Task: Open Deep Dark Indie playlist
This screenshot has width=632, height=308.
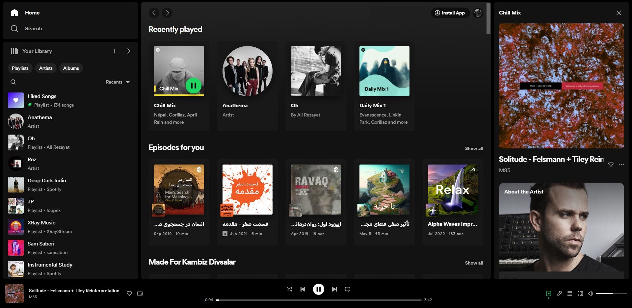Action: click(x=70, y=185)
